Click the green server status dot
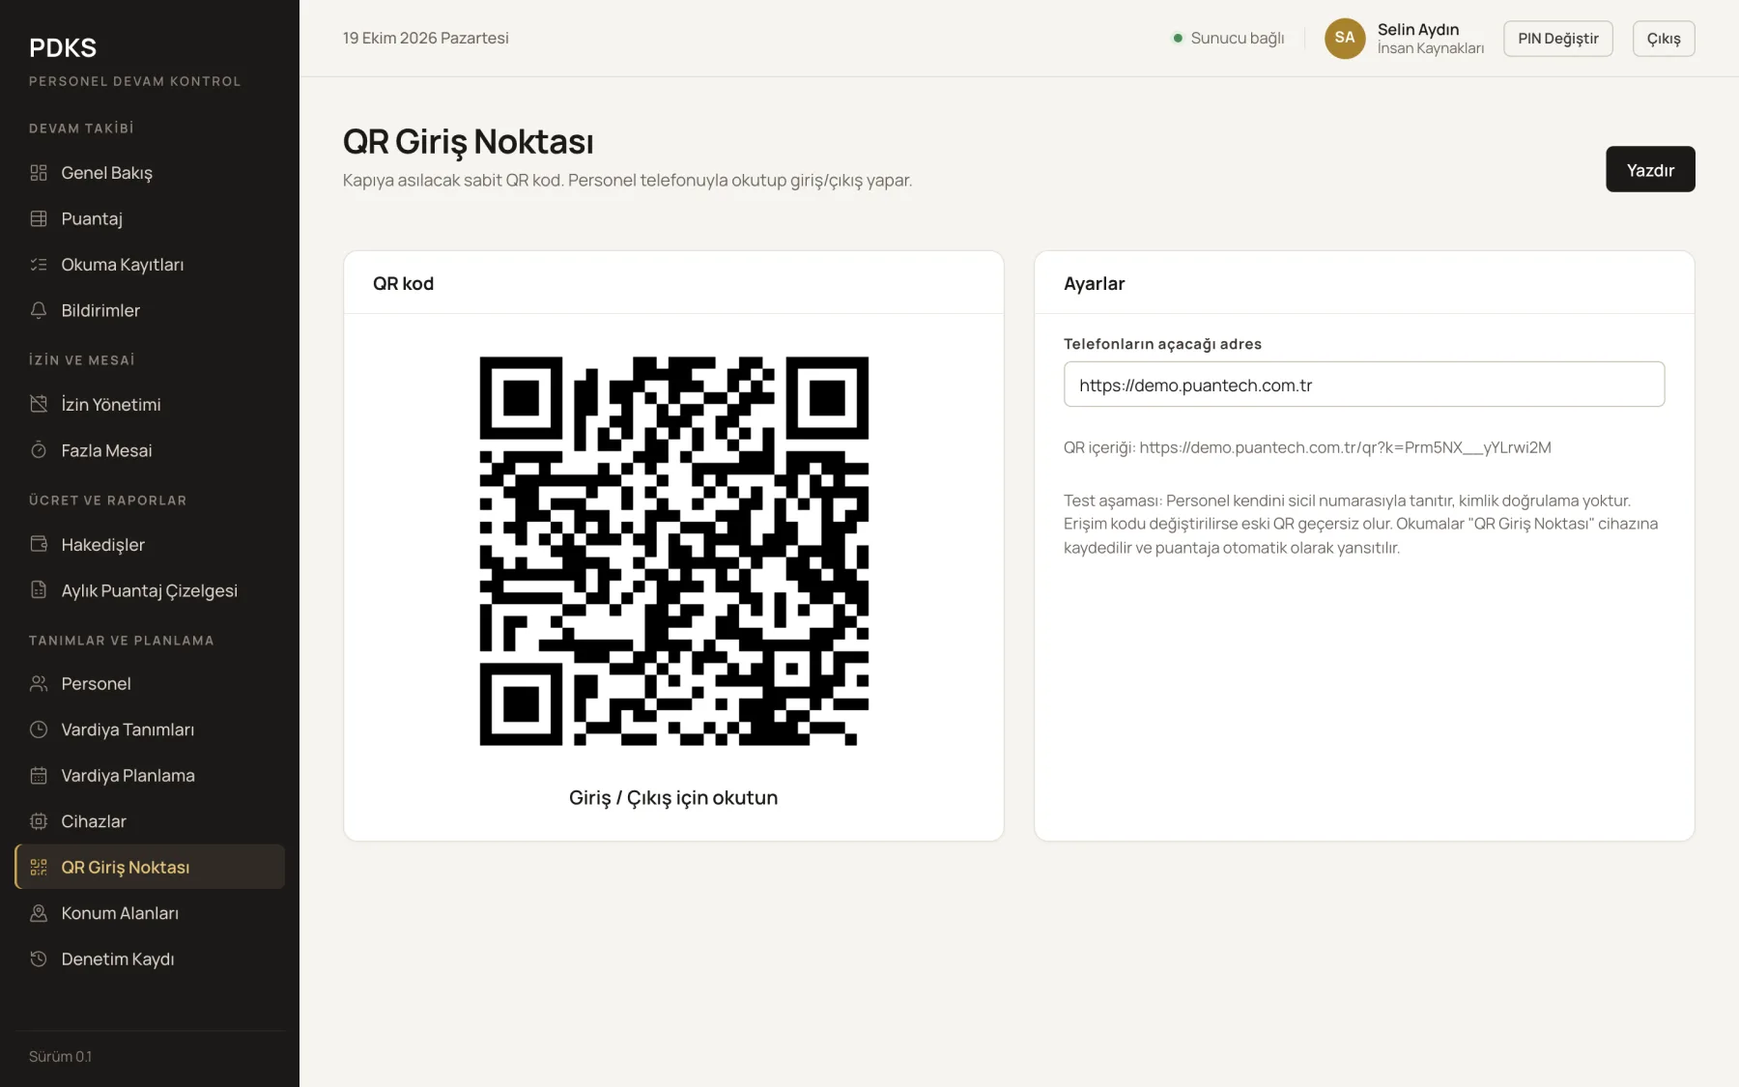This screenshot has width=1739, height=1087. pos(1178,39)
